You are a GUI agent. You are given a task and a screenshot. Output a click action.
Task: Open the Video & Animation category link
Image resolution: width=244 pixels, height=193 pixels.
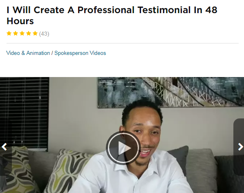(28, 53)
